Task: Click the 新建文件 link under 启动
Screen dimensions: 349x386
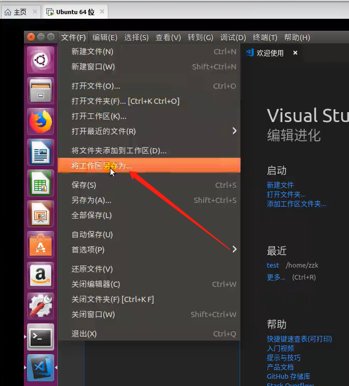Action: coord(280,185)
